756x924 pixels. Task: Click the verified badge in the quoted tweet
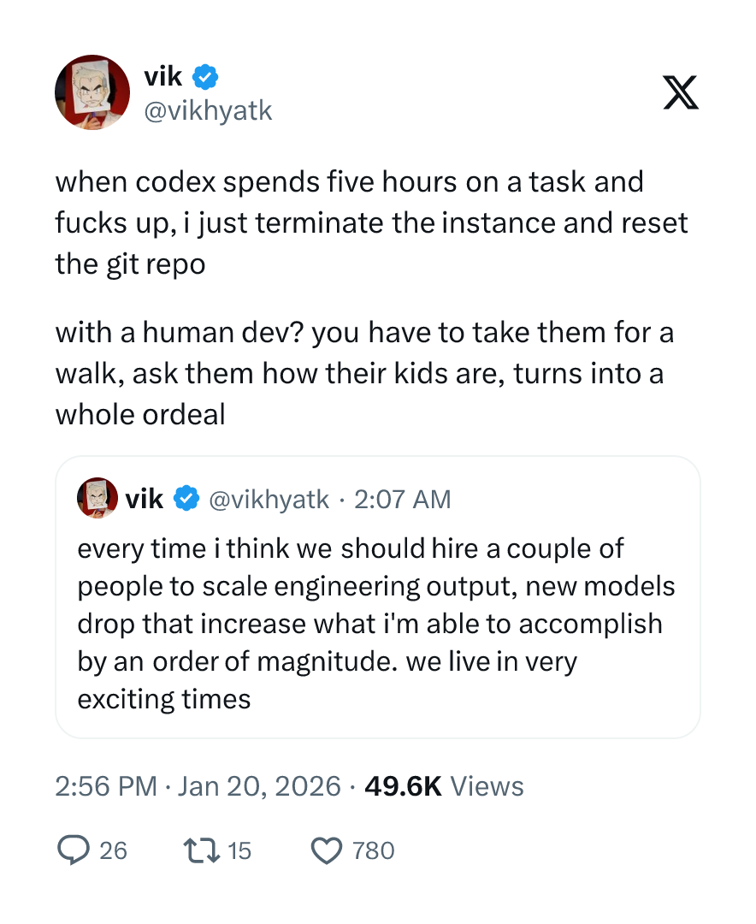click(186, 499)
